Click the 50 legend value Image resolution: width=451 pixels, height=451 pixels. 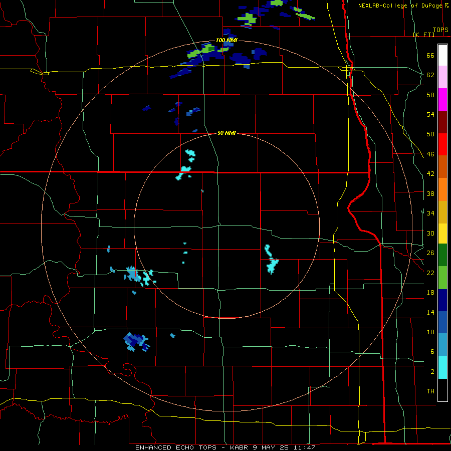tap(430, 134)
